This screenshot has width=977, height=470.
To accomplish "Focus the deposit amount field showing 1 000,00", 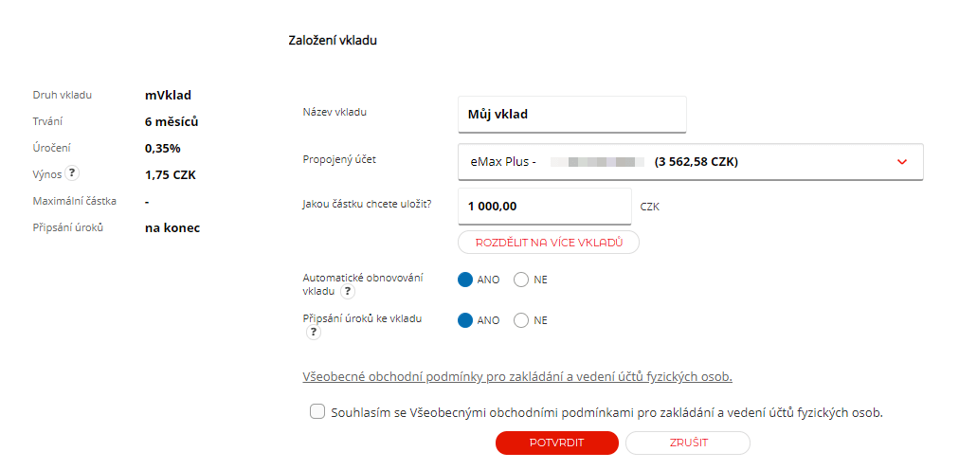I will (x=545, y=207).
